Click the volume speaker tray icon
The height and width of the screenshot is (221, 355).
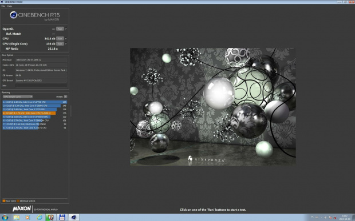[x=326, y=218]
